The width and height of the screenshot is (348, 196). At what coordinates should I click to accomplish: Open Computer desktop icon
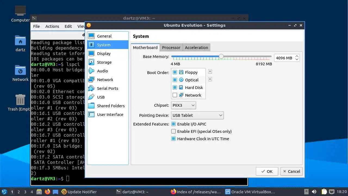point(20,14)
